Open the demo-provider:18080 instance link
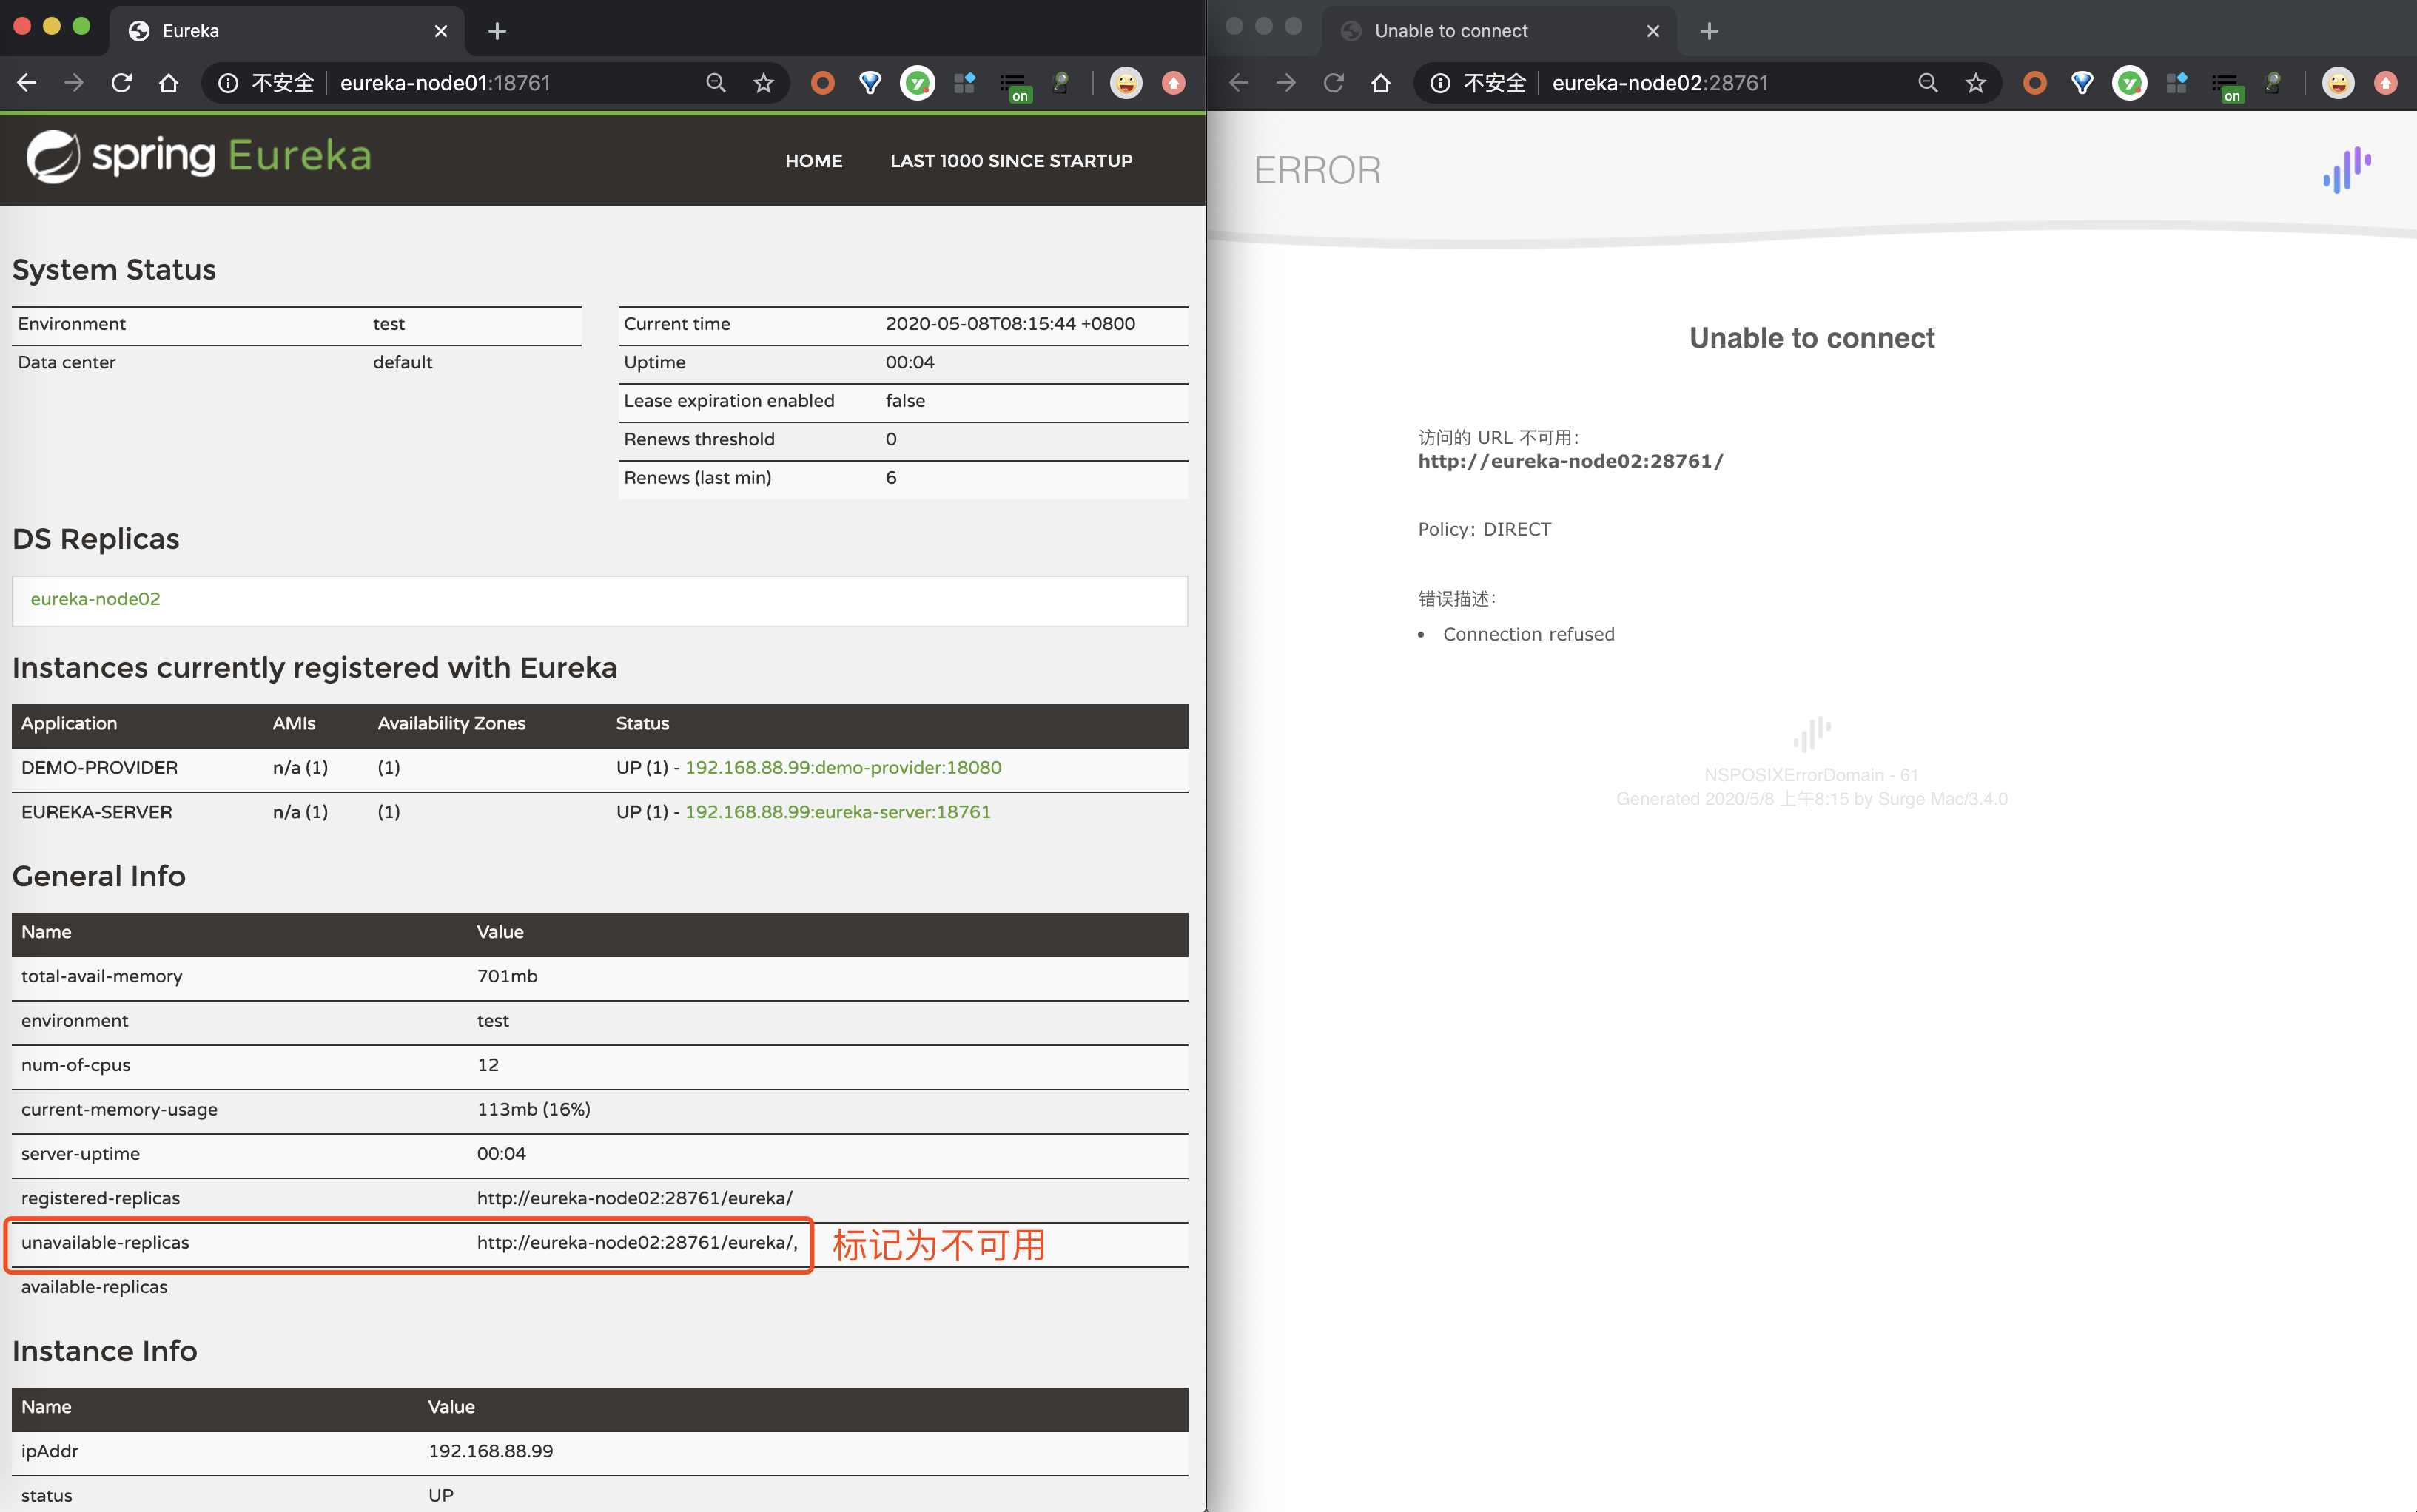This screenshot has width=2417, height=1512. pos(842,768)
